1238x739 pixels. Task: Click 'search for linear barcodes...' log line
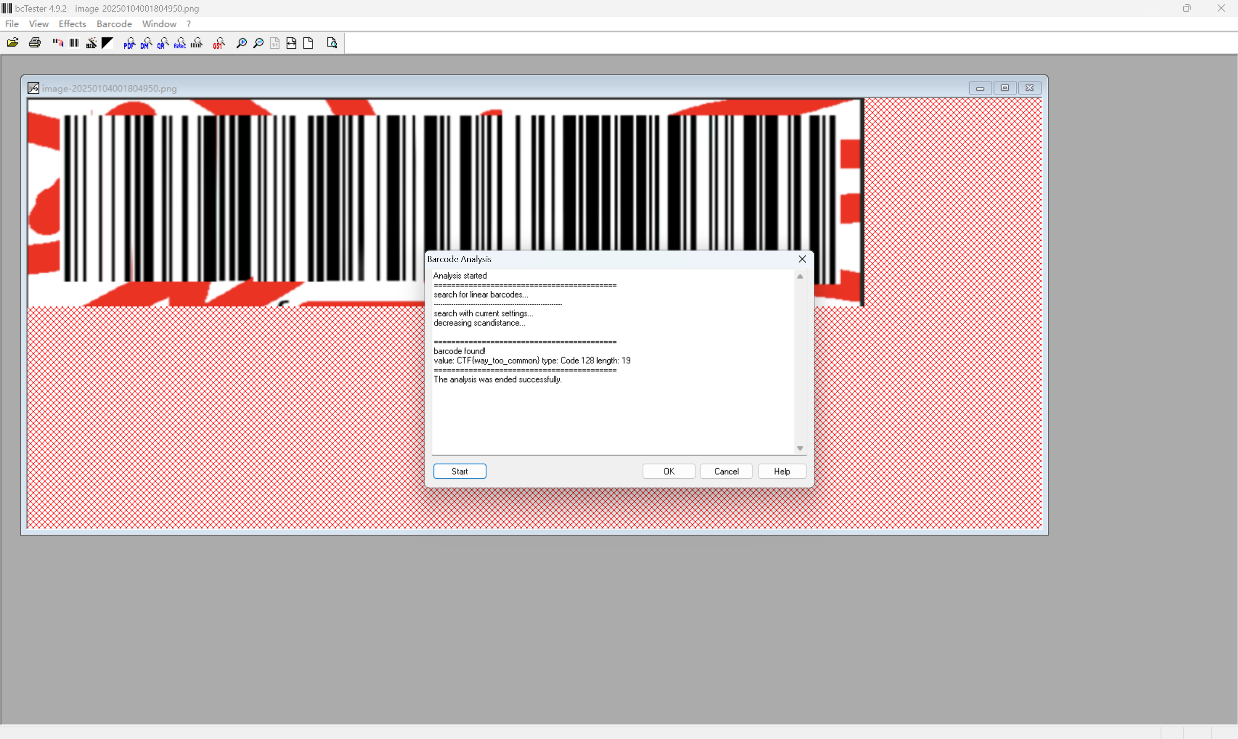click(x=480, y=295)
